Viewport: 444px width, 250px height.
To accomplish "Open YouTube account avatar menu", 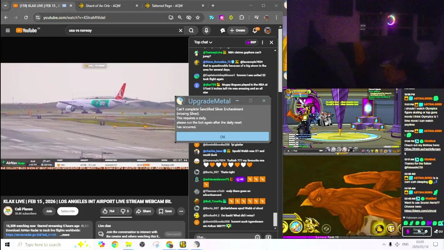I will tap(267, 31).
